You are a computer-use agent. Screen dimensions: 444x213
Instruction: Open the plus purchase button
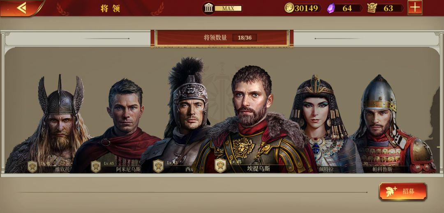(x=415, y=8)
